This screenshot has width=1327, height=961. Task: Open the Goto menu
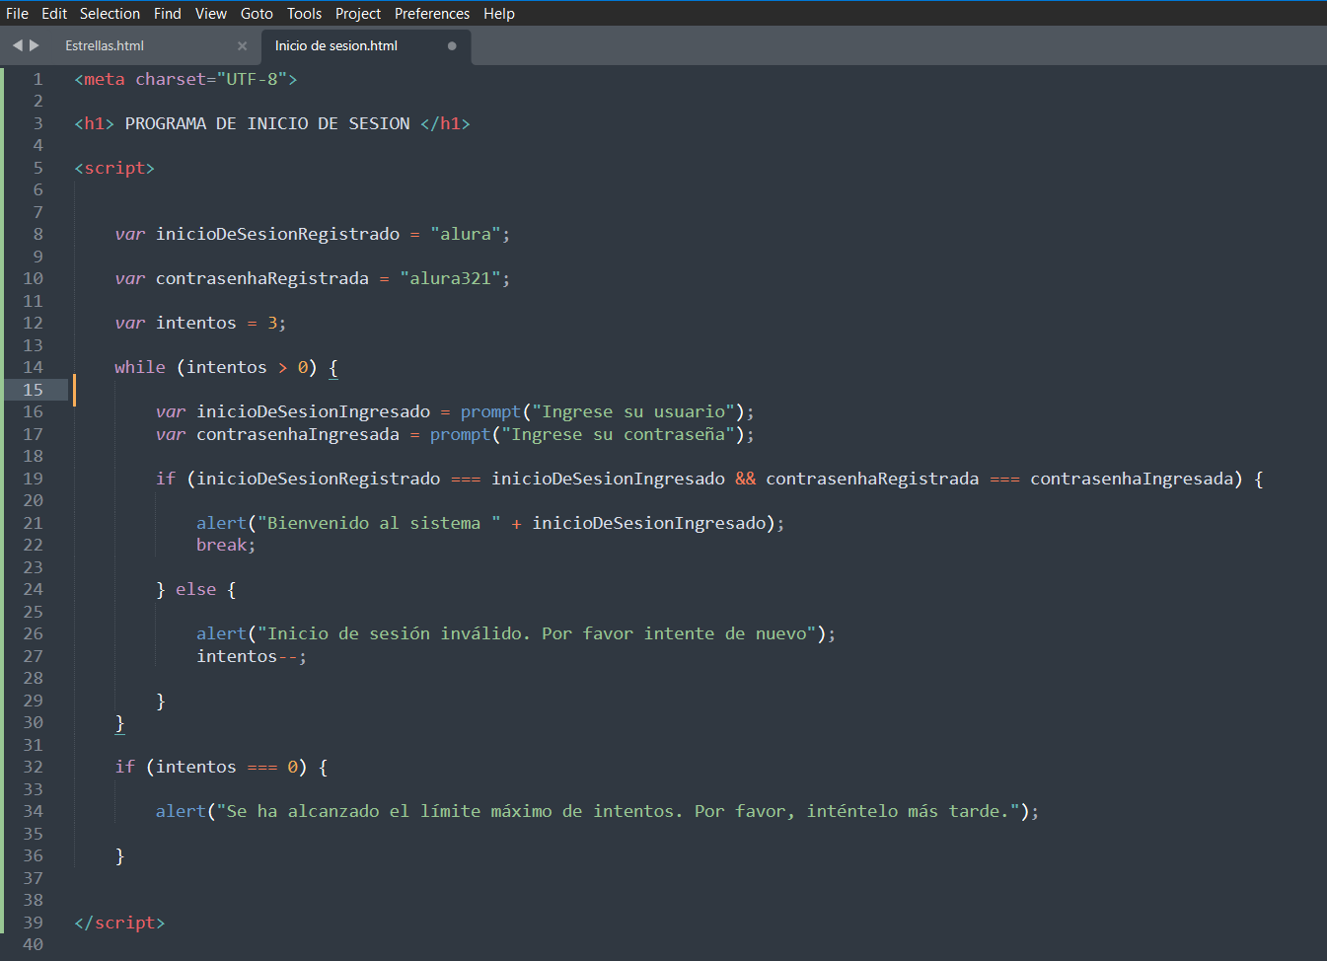(257, 14)
